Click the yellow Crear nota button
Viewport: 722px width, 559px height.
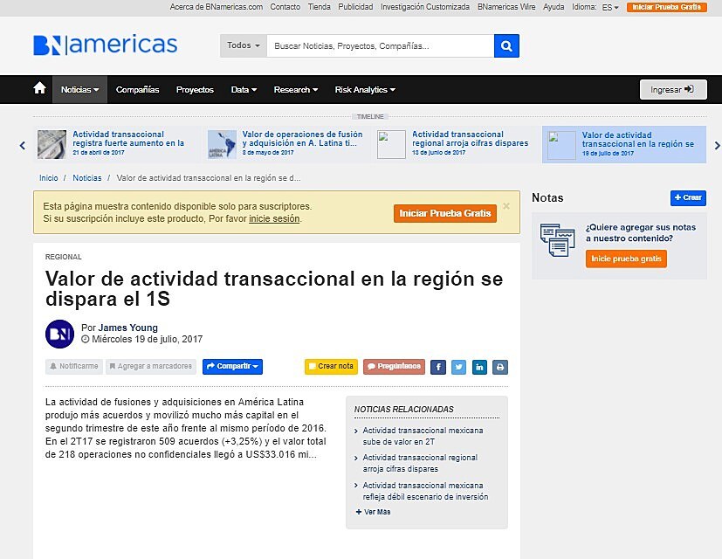(x=331, y=366)
